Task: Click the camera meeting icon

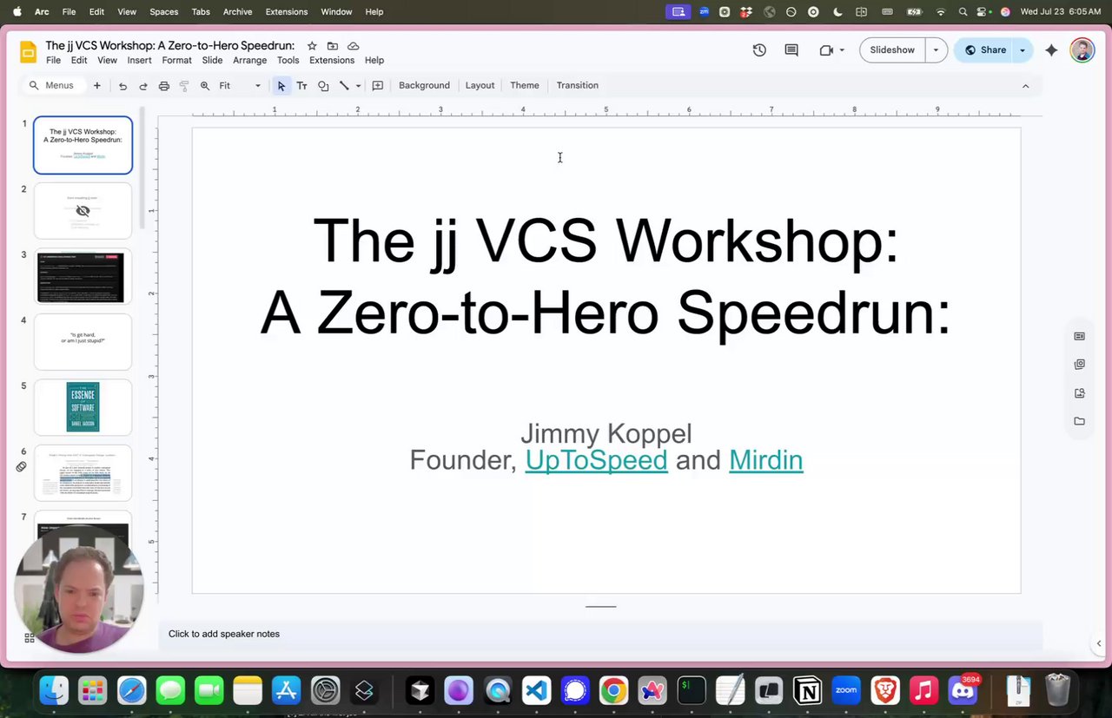Action: 826,50
